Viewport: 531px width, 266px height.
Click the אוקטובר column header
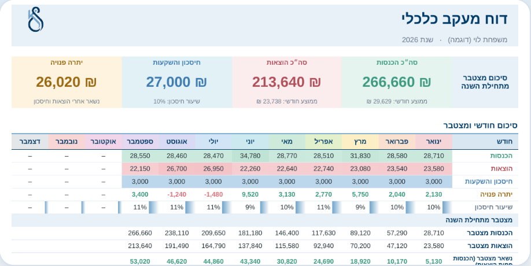pos(104,142)
